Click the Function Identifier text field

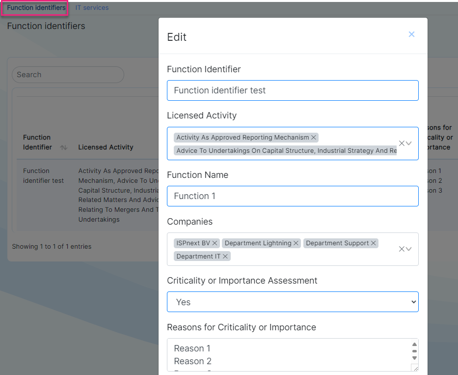293,90
